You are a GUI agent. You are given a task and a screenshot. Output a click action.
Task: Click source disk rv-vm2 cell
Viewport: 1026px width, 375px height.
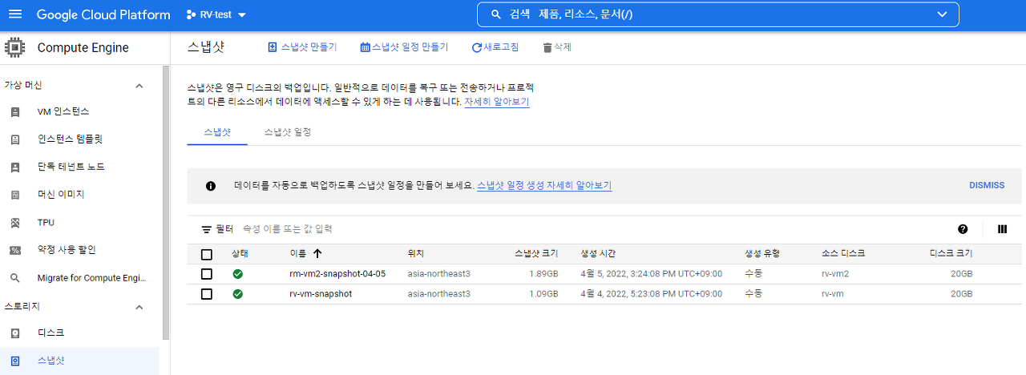click(x=835, y=274)
